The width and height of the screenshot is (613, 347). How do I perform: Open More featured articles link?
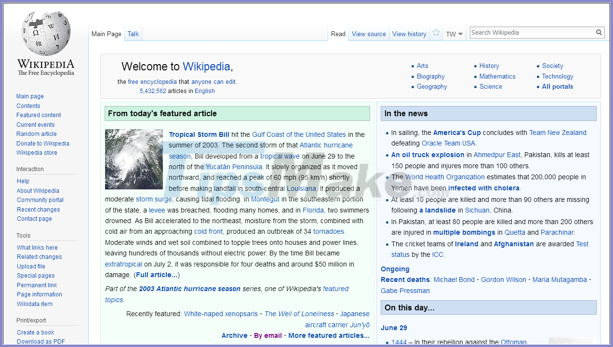coord(329,335)
